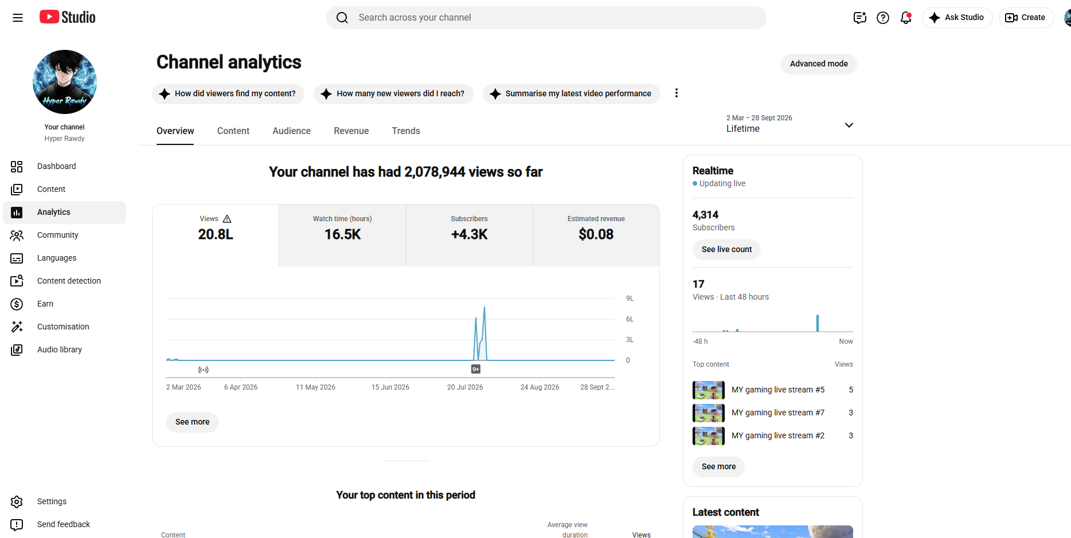Click the Earn dollar icon
The image size is (1071, 538).
click(x=17, y=304)
